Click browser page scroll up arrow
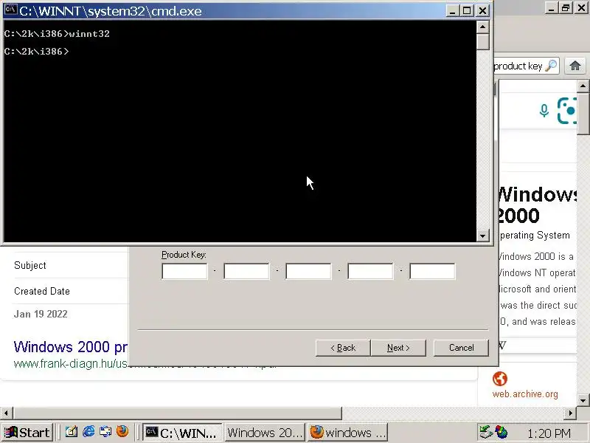The height and width of the screenshot is (443, 590). 583,86
